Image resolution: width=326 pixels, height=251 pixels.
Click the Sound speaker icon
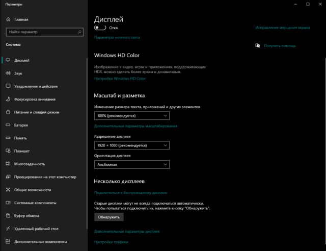tap(8, 73)
